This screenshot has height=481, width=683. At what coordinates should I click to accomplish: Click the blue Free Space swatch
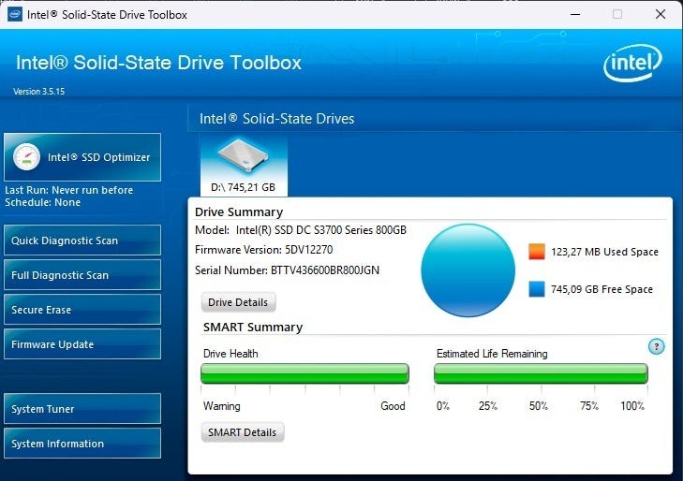pos(537,289)
